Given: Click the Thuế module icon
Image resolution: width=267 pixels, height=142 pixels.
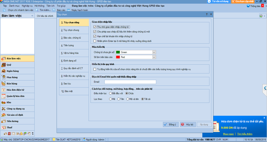Looking at the screenshot, I should click(3, 128).
